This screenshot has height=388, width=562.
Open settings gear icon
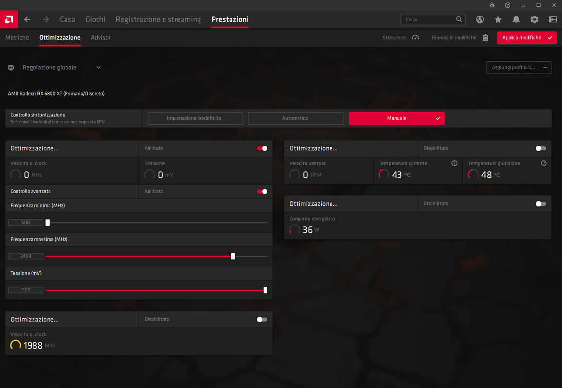pos(534,19)
